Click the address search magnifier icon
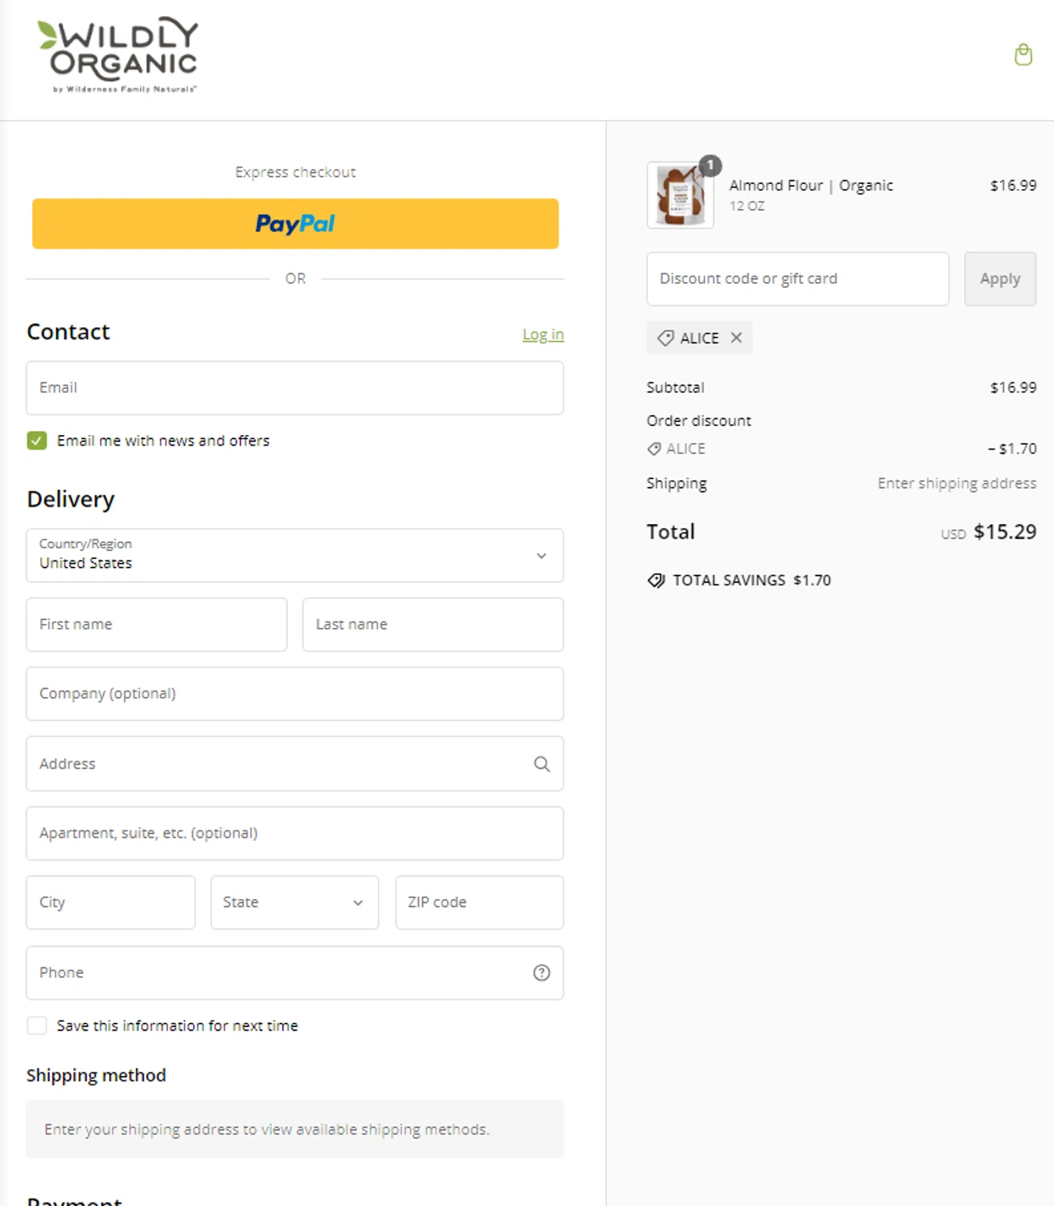The height and width of the screenshot is (1206, 1054). click(x=542, y=764)
